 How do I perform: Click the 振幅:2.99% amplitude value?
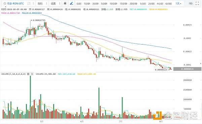(121, 9)
